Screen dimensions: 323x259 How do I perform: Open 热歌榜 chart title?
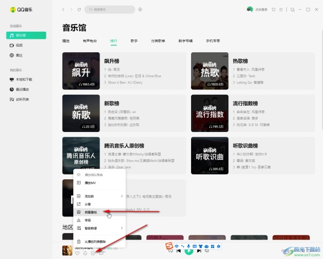241,61
